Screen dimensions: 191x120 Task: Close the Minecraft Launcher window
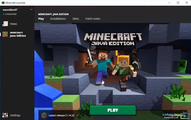(x=187, y=3)
